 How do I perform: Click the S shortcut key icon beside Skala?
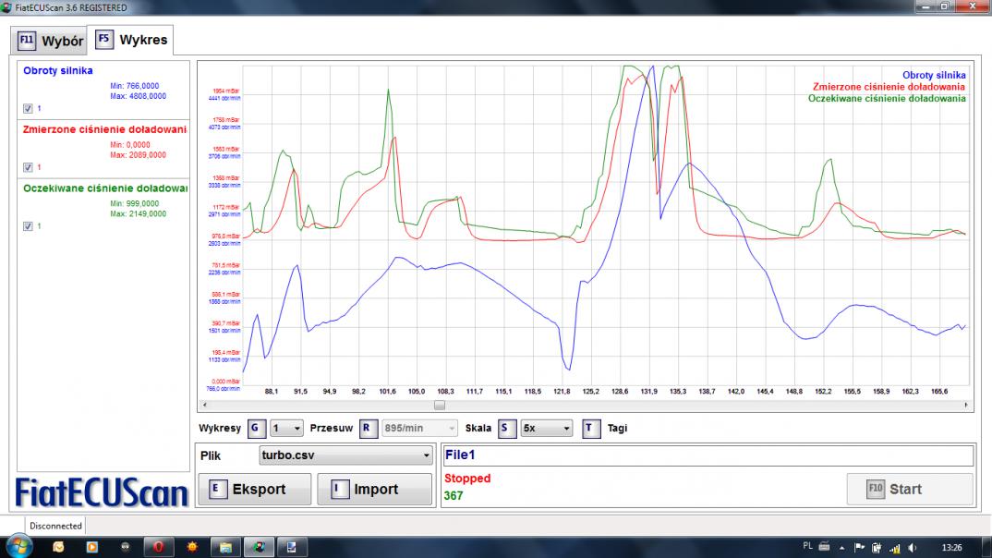tap(506, 429)
